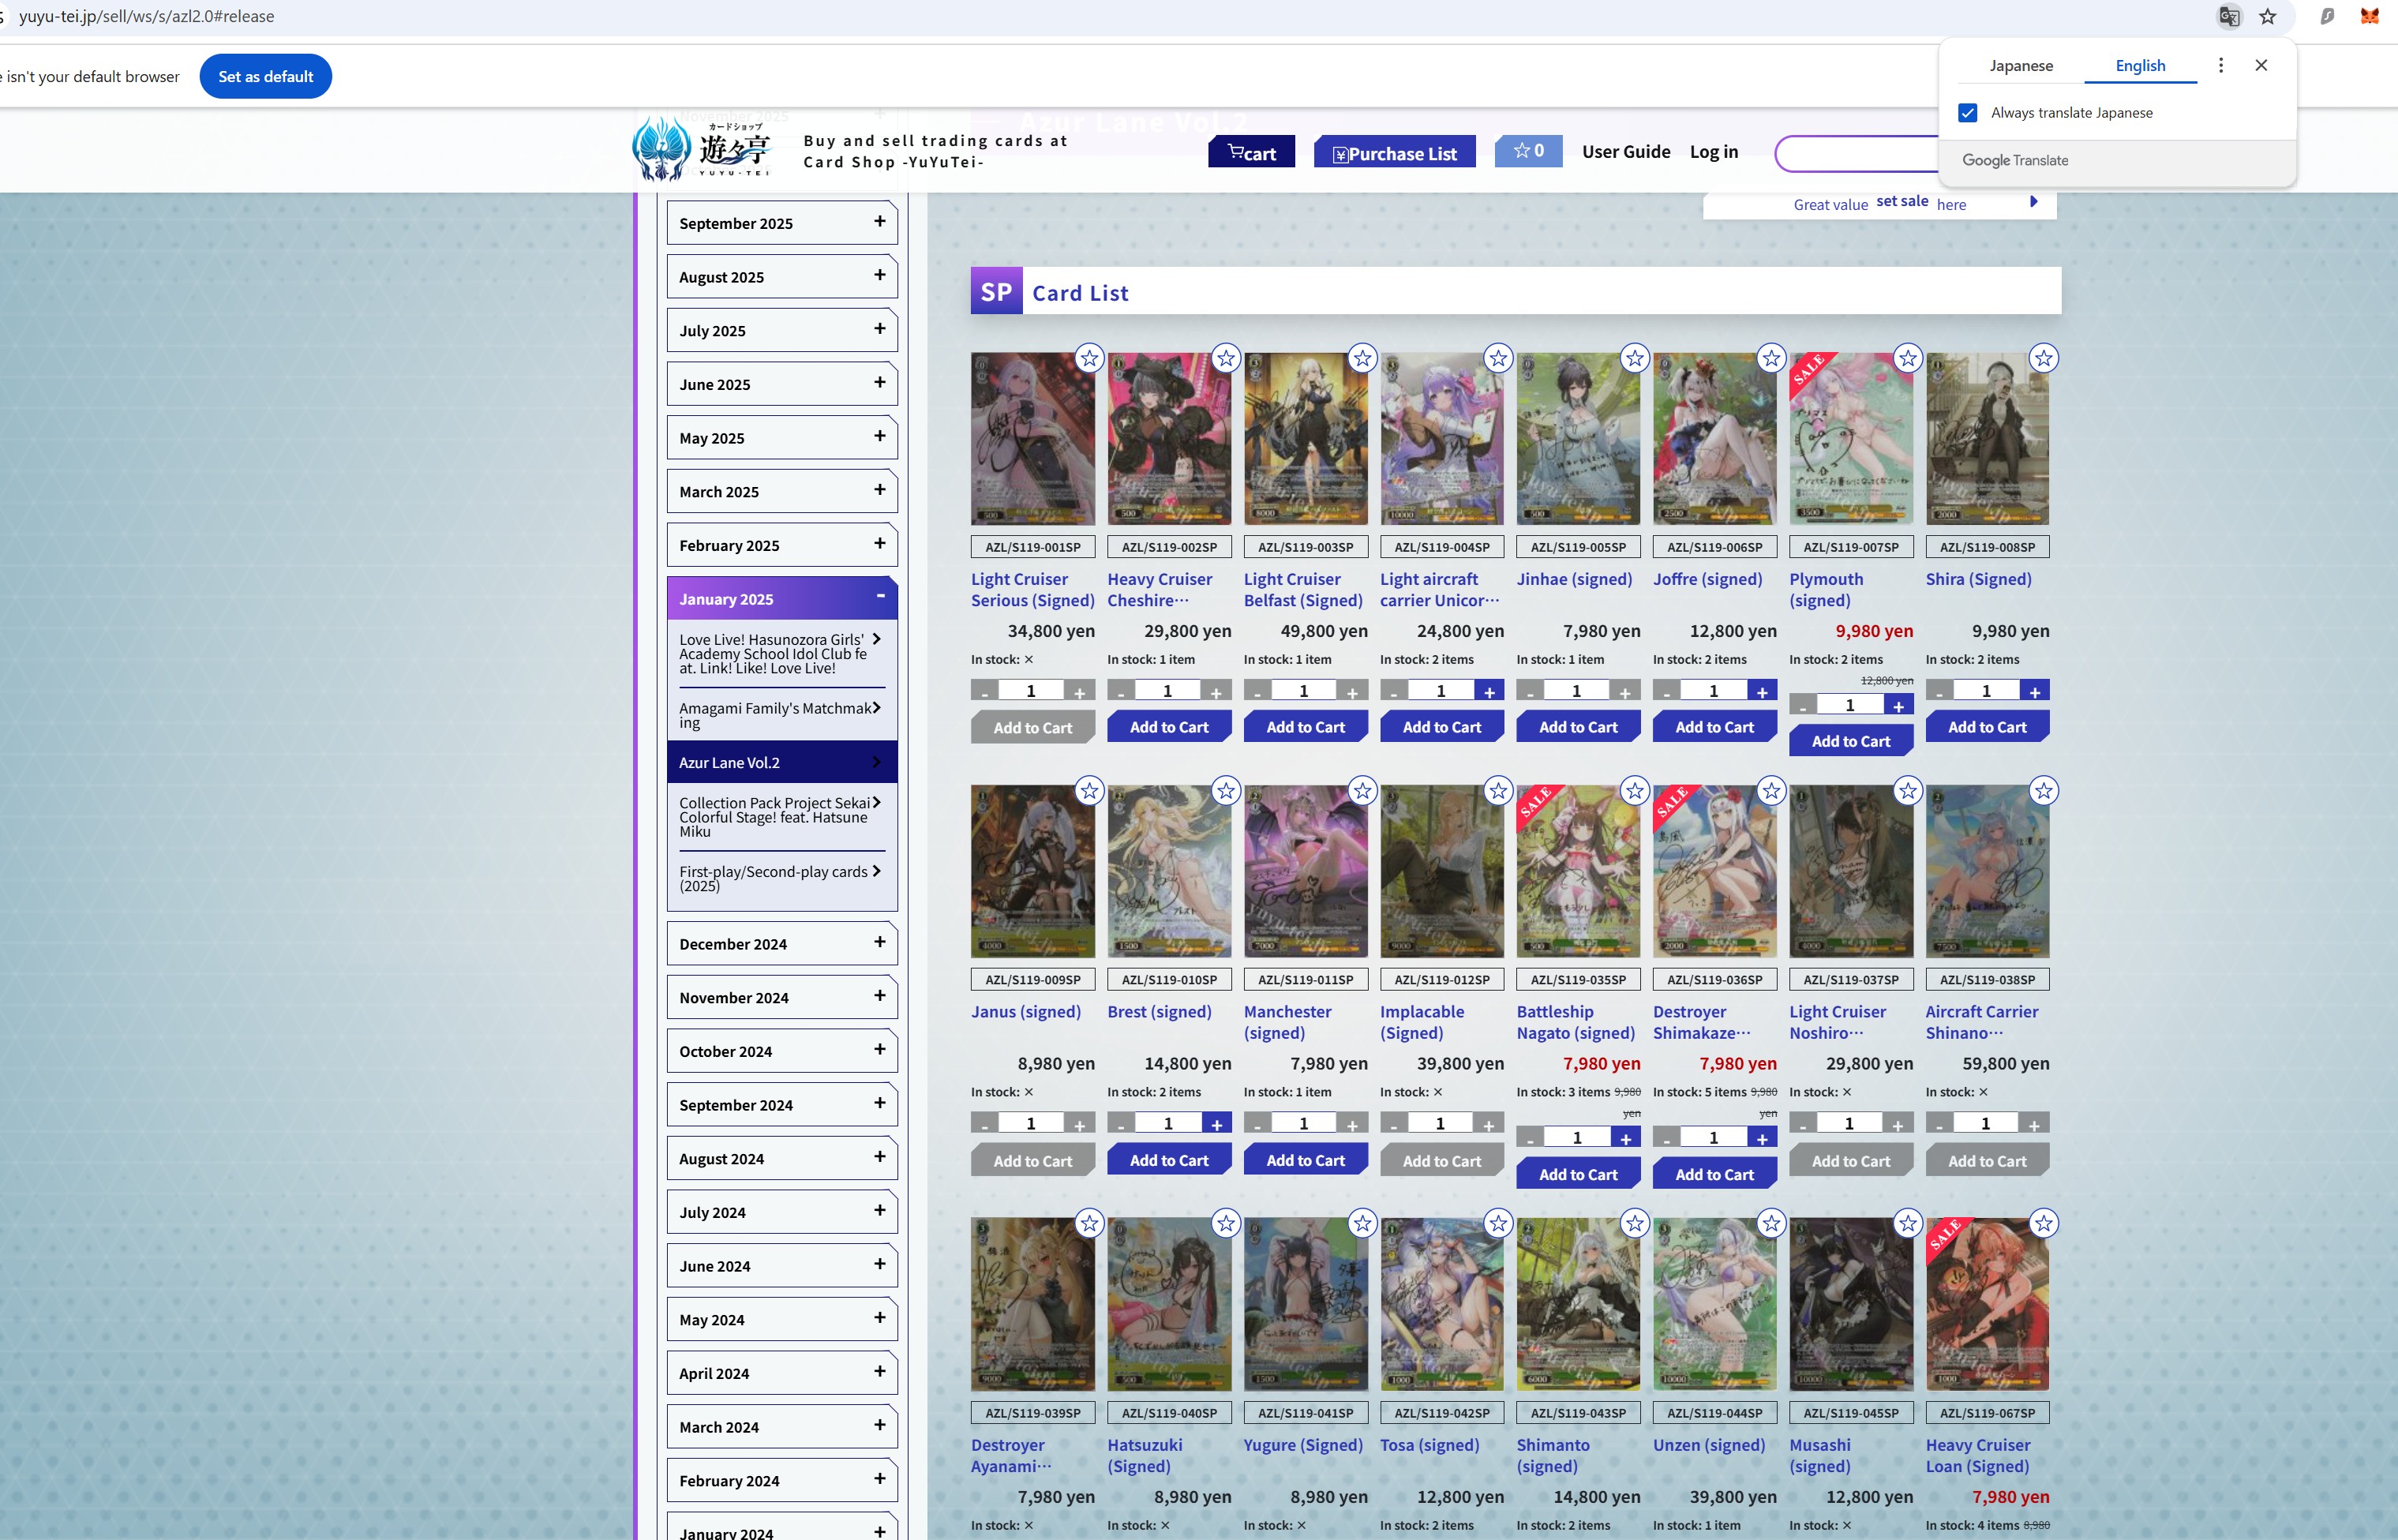Click the Google Translate icon in the address bar

2228,17
